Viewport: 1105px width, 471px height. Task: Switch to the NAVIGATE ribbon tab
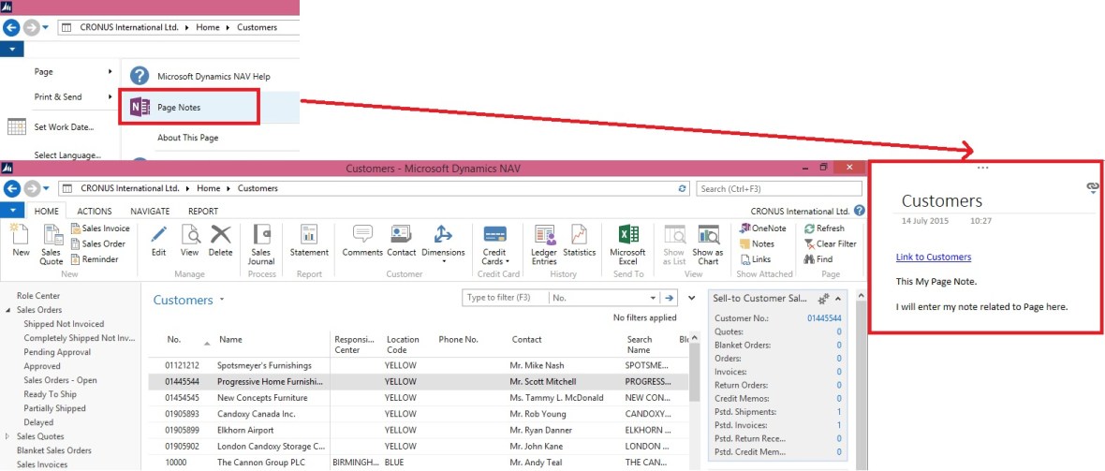150,211
